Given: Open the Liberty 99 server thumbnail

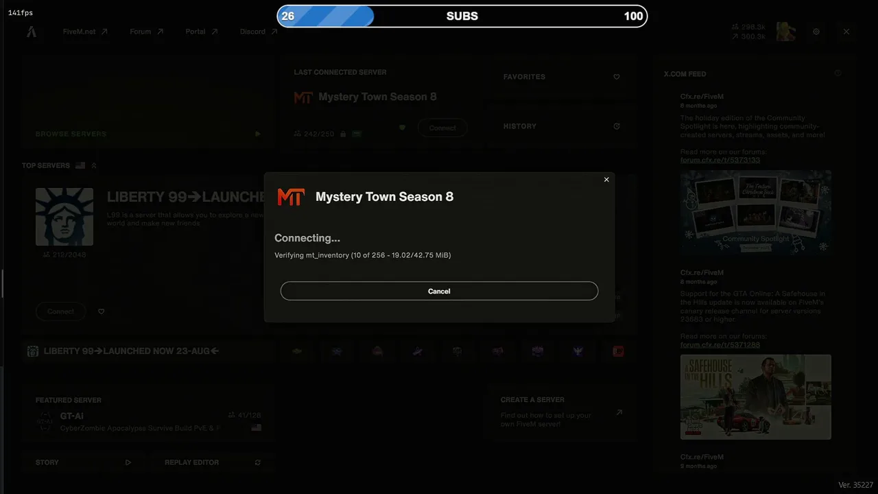Looking at the screenshot, I should [64, 217].
